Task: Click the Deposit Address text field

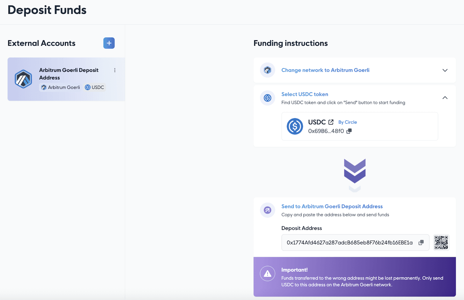Action: [355, 242]
